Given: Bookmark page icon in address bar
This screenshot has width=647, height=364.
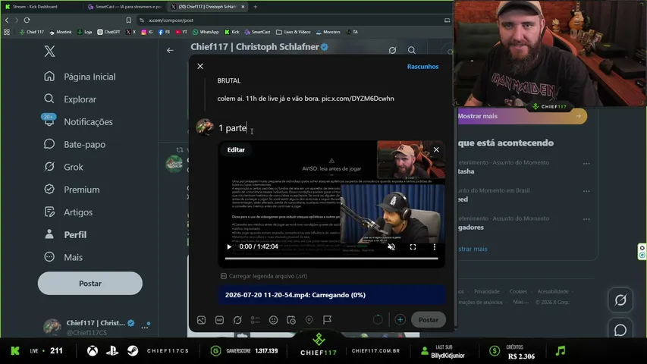Looking at the screenshot, I should (x=129, y=20).
